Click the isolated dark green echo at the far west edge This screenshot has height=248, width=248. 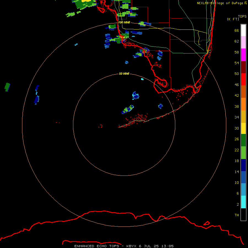coord(7,87)
